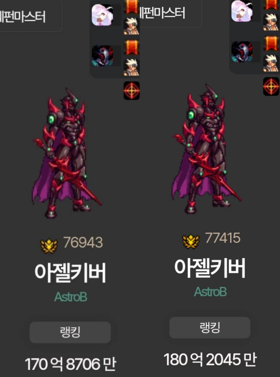Select the red crosshair buff icon in left panel
The height and width of the screenshot is (377, 280).
coord(131,90)
